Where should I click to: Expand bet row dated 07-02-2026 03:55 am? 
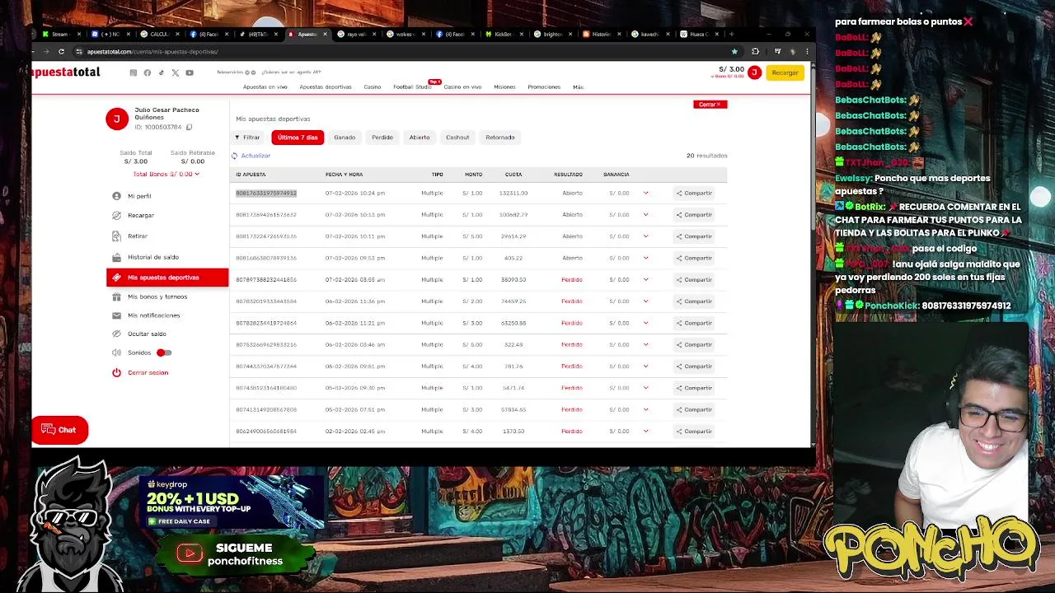pos(645,279)
